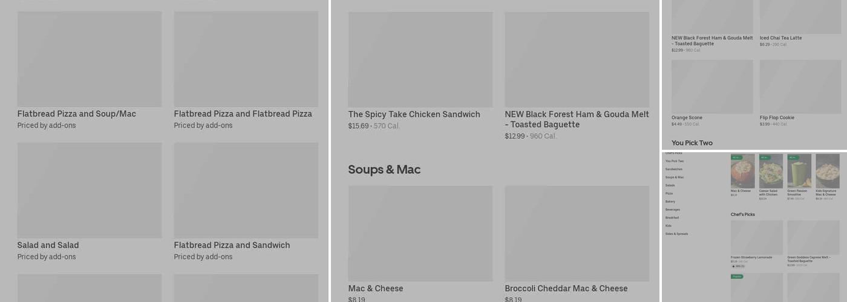This screenshot has width=847, height=302.
Task: Go to Bakery in the category sidebar
Action: 670,201
